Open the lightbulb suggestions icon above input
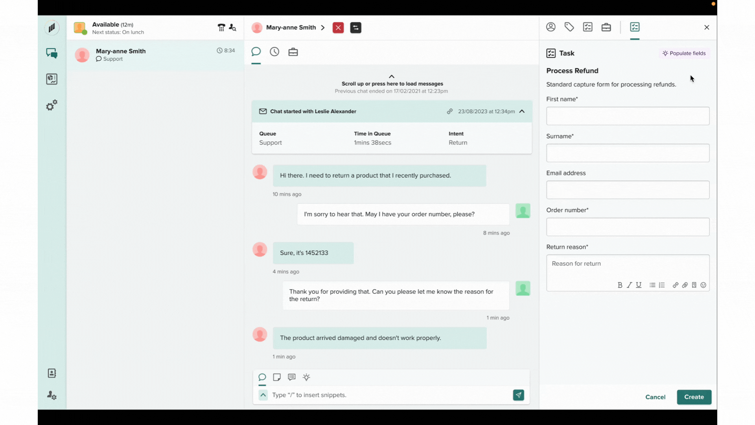This screenshot has height=425, width=755. pyautogui.click(x=306, y=377)
